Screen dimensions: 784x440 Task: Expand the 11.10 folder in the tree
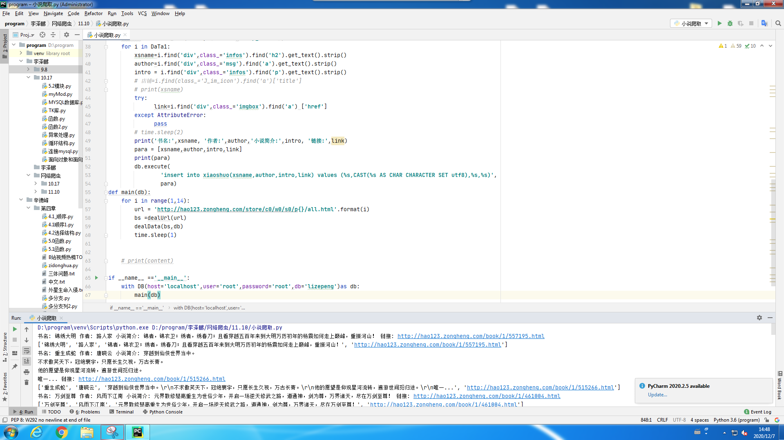click(36, 192)
